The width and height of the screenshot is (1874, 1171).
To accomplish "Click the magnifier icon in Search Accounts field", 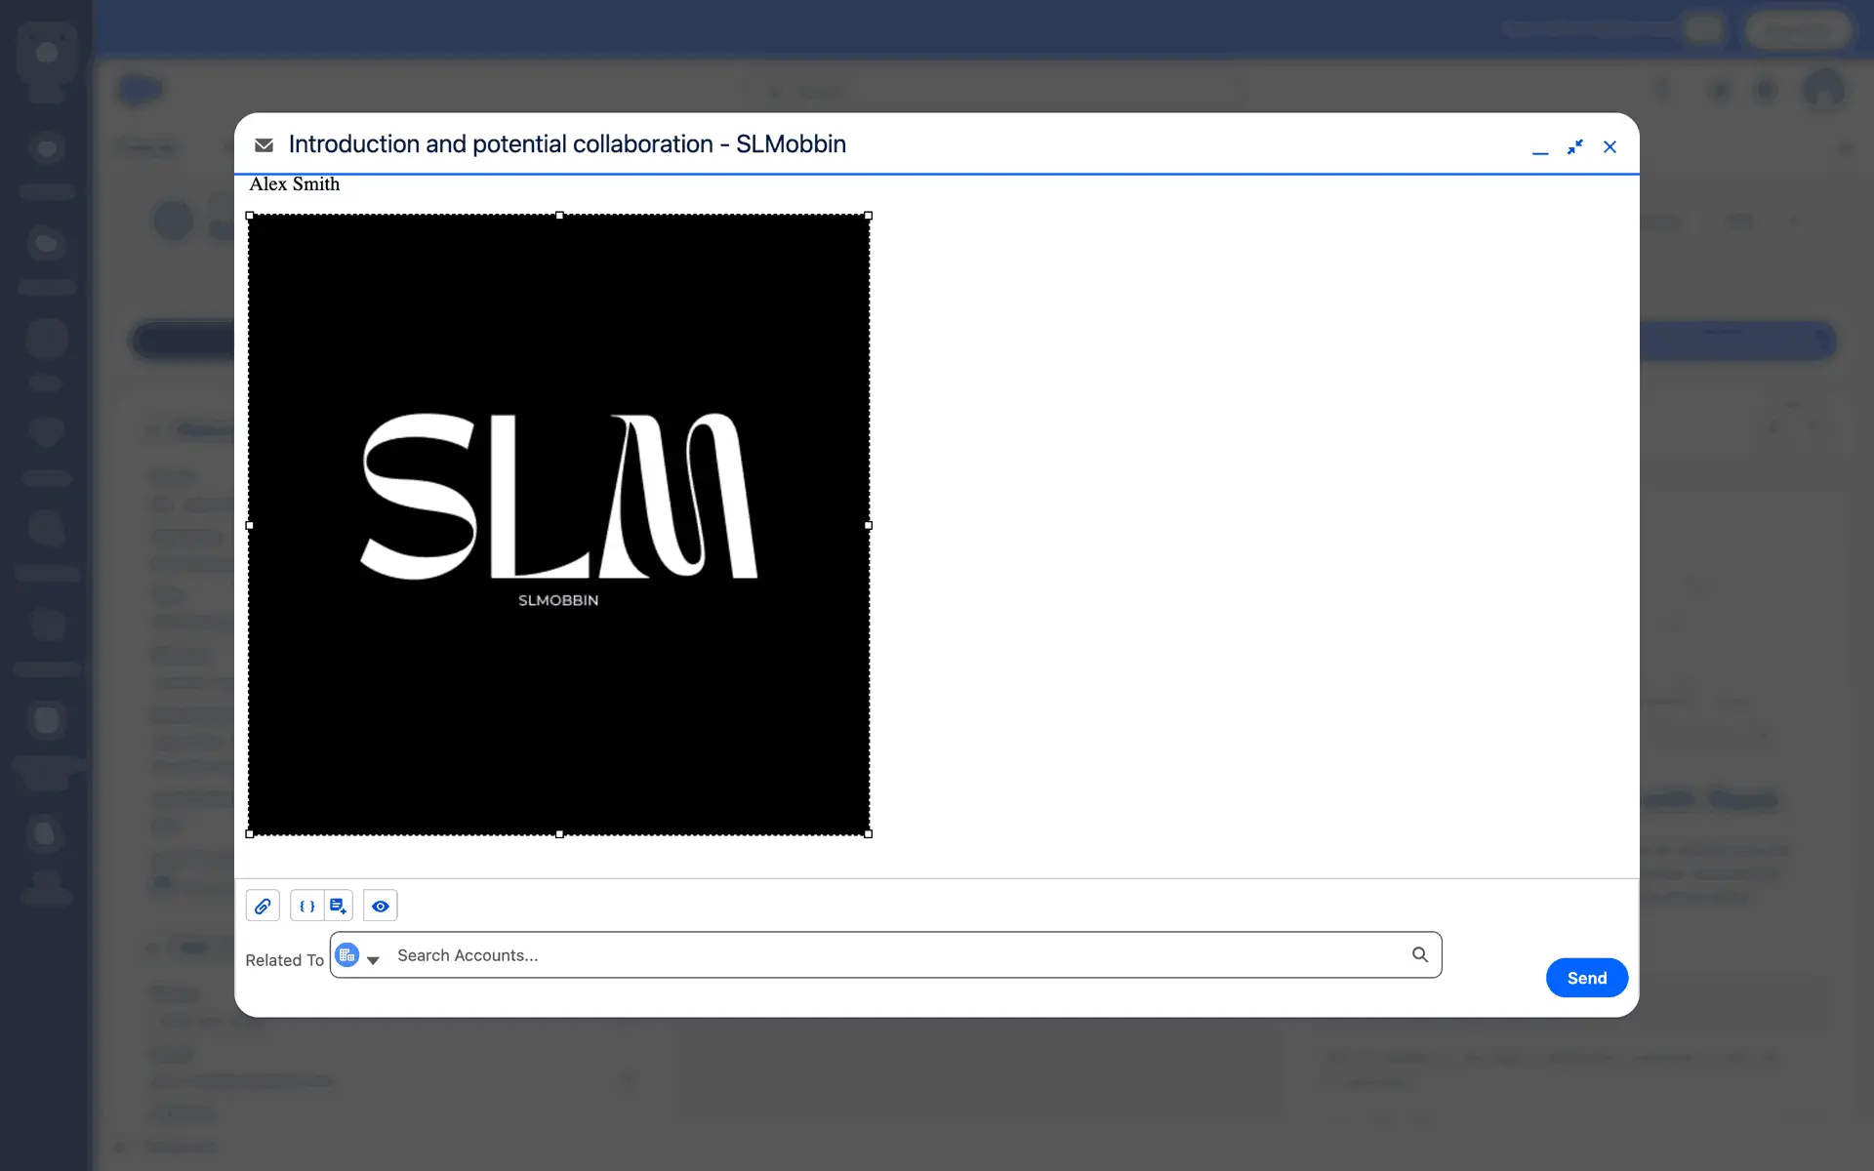I will (1419, 954).
